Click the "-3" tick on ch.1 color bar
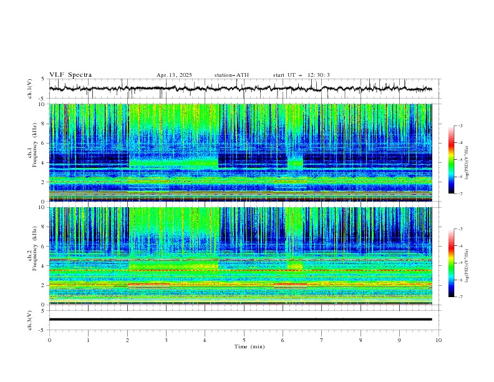Viewport: 494px width, 382px height. pyautogui.click(x=460, y=125)
